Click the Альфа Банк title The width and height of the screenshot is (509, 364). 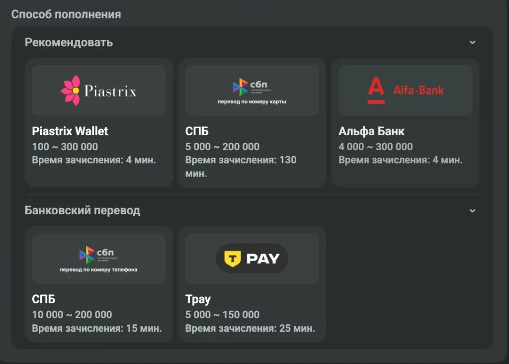pos(371,131)
